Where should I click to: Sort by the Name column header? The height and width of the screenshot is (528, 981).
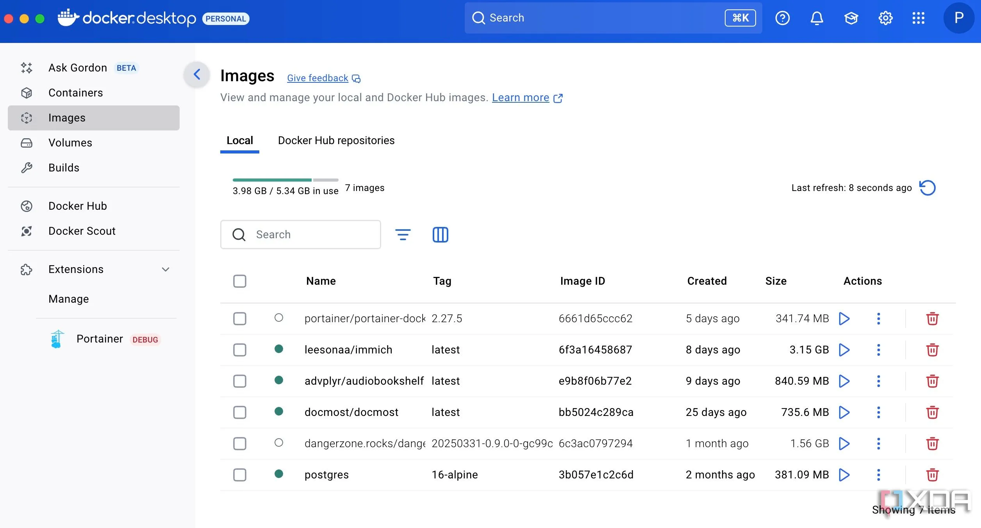[321, 281]
